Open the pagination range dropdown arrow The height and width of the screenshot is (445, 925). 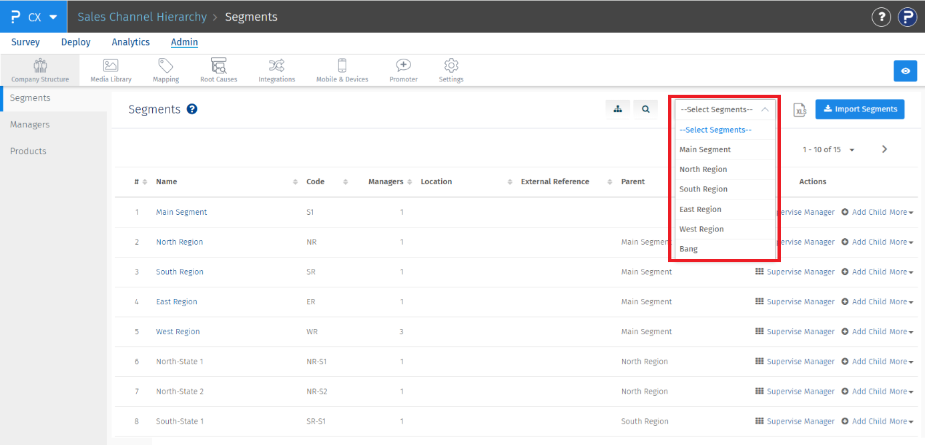[852, 150]
